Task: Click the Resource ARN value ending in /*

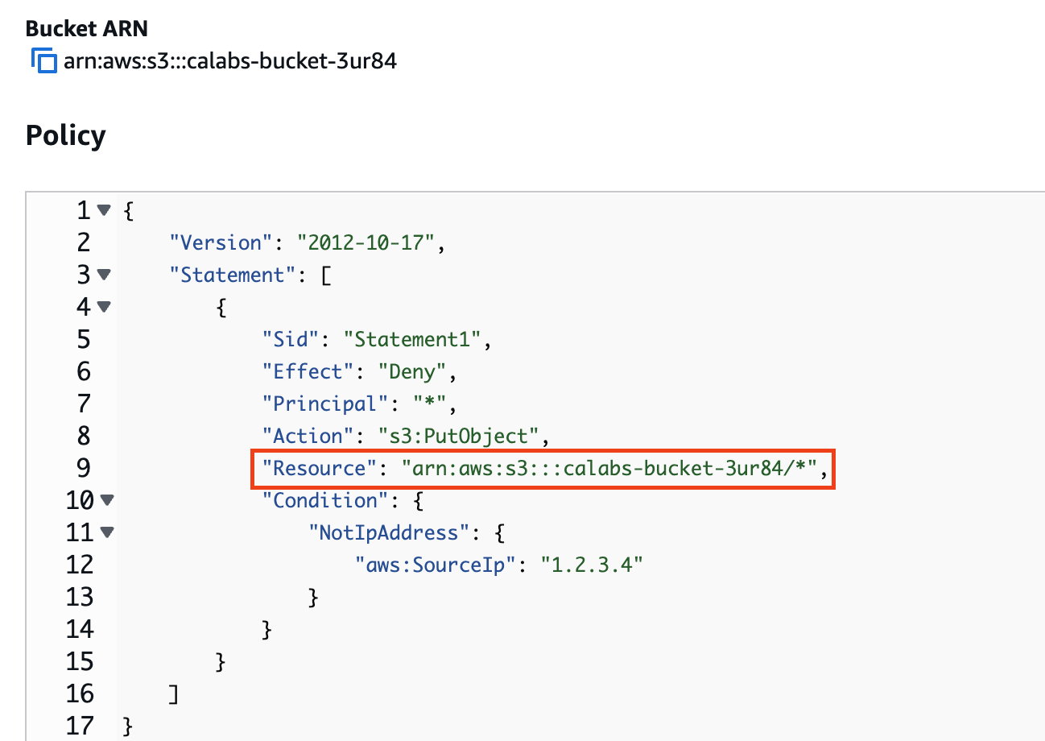Action: tap(609, 468)
